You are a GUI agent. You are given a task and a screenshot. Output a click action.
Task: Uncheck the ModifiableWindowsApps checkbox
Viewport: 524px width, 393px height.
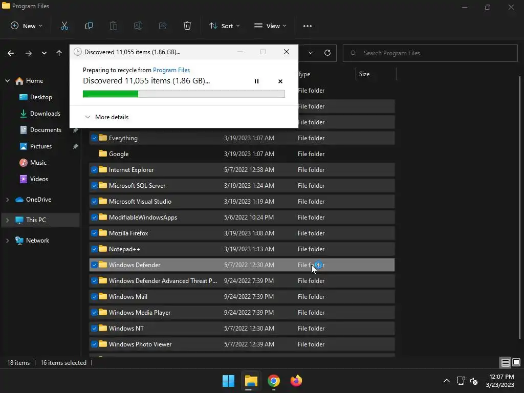click(94, 217)
